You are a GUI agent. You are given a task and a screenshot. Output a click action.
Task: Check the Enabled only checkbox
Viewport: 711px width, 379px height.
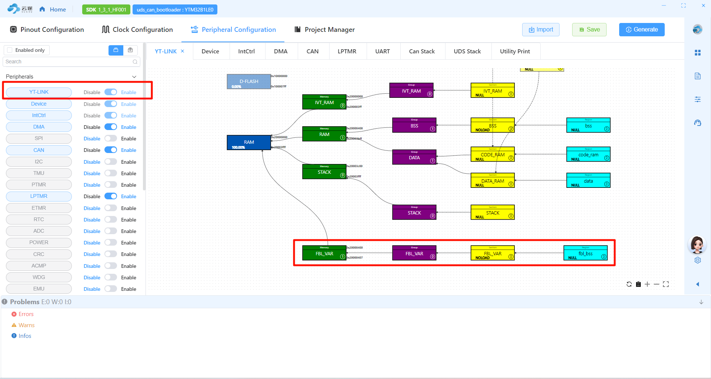[10, 50]
